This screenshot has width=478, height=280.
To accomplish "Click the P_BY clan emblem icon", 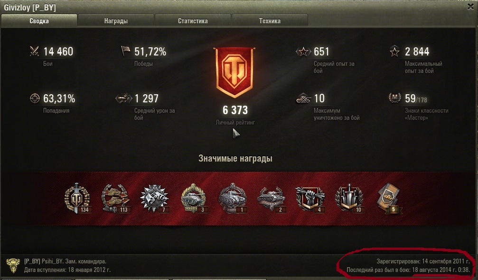I will tap(13, 265).
